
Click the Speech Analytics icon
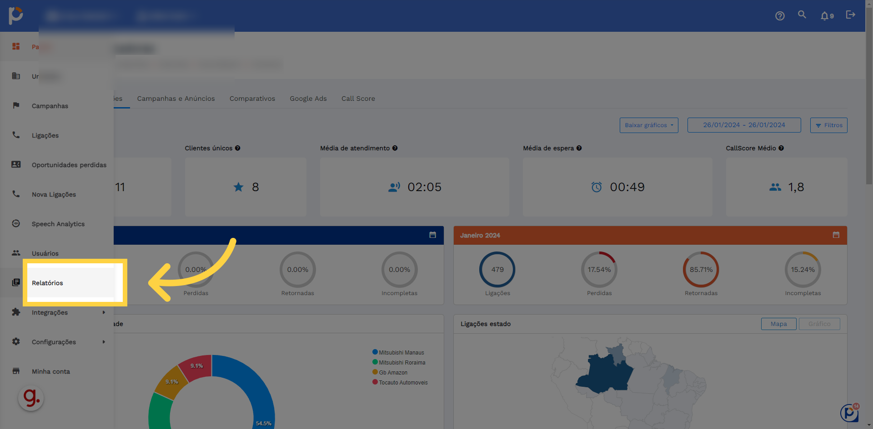16,223
